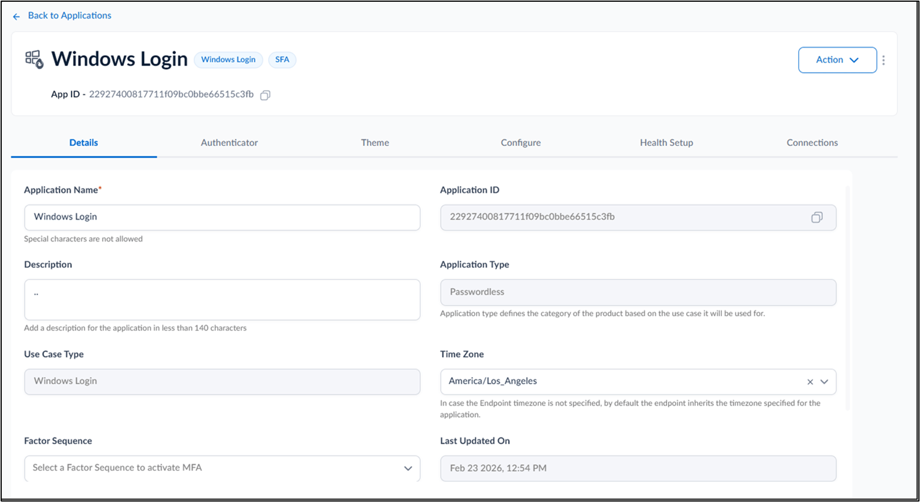Image resolution: width=920 pixels, height=502 pixels.
Task: Click the Application type helper text
Action: point(602,314)
